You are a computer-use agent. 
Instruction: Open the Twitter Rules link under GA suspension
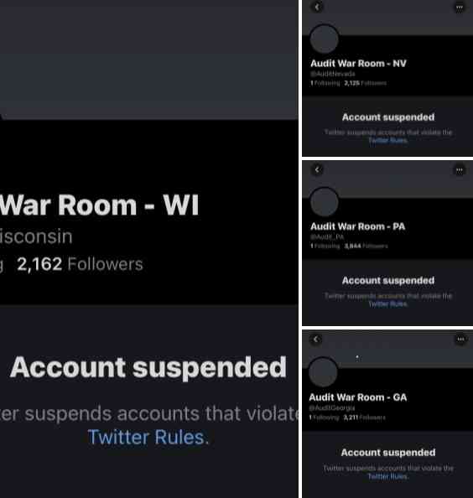pyautogui.click(x=387, y=476)
